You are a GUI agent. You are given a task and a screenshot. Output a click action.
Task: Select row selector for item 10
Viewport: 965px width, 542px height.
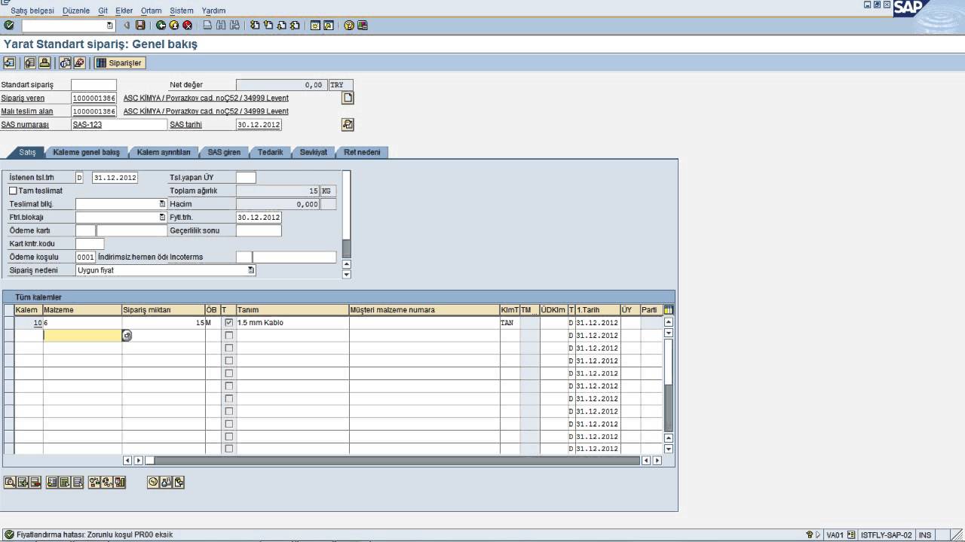click(x=8, y=322)
